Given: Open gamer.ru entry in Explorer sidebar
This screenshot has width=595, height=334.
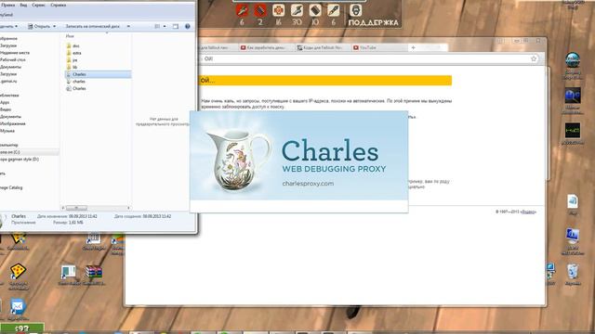Looking at the screenshot, I should pyautogui.click(x=8, y=81).
